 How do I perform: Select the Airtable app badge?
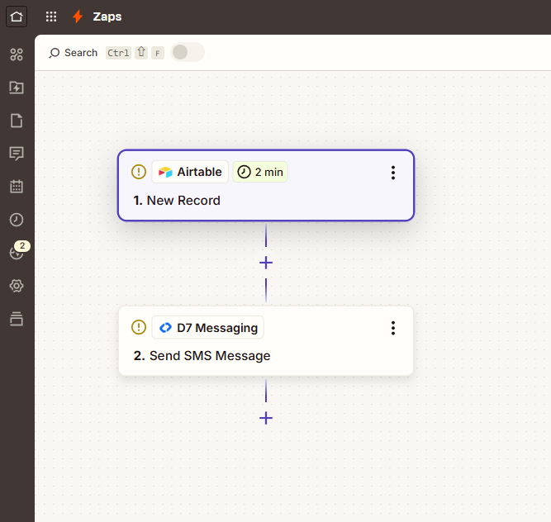190,172
